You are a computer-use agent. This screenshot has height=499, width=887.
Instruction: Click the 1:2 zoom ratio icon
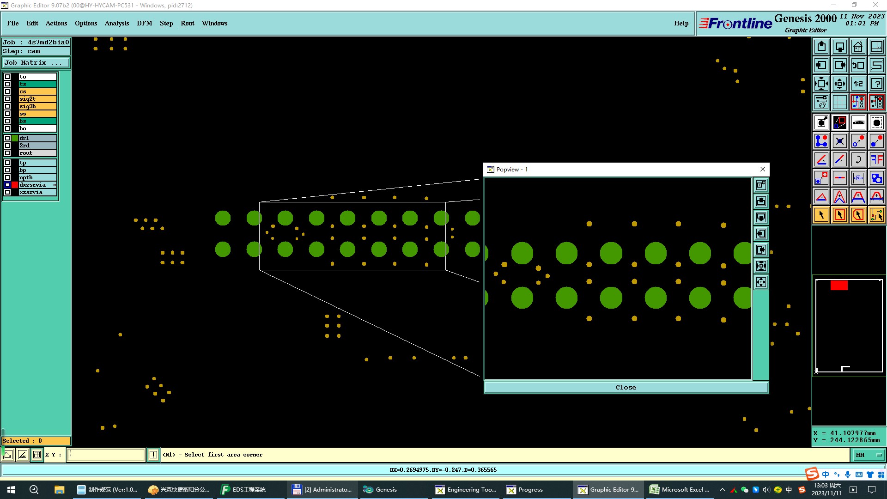858,84
